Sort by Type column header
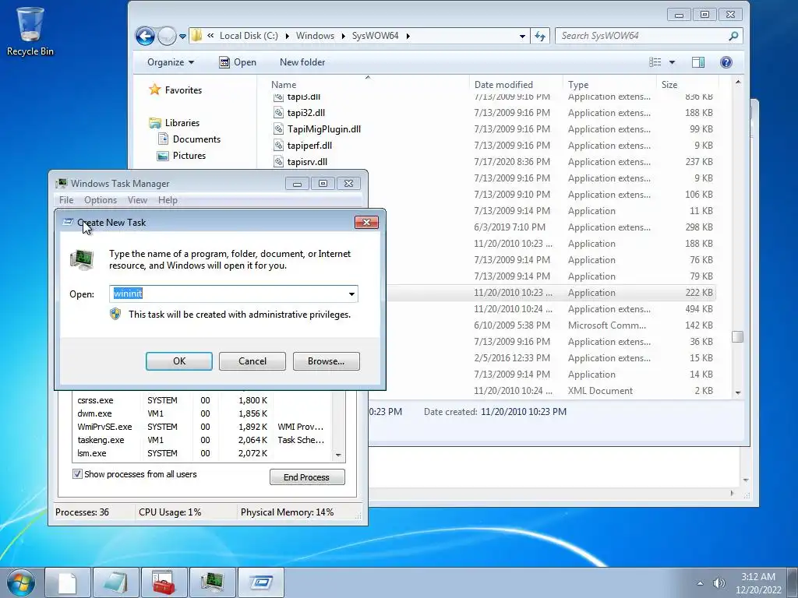 609,84
